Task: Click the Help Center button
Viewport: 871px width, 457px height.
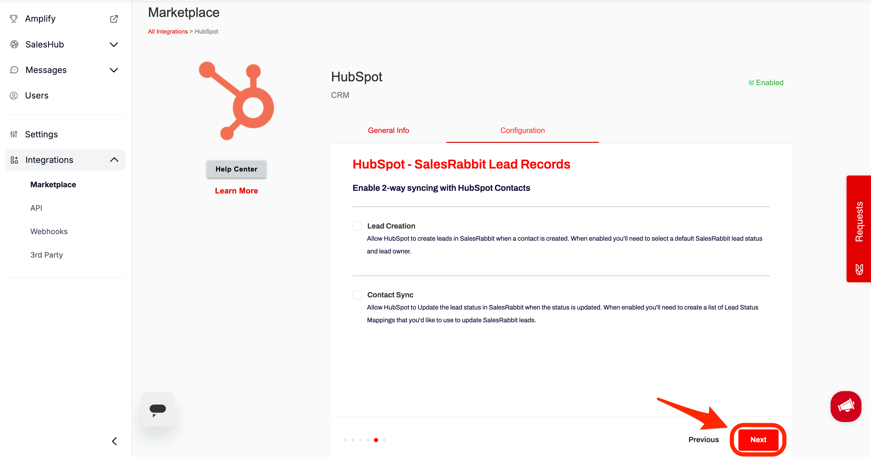Action: [236, 169]
